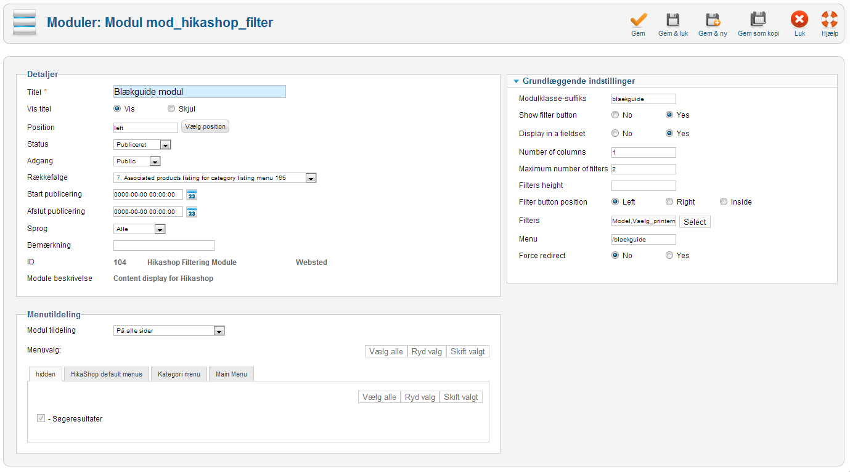Click the Gem & ny toolbar icon
Image resolution: width=850 pixels, height=472 pixels.
tap(713, 20)
